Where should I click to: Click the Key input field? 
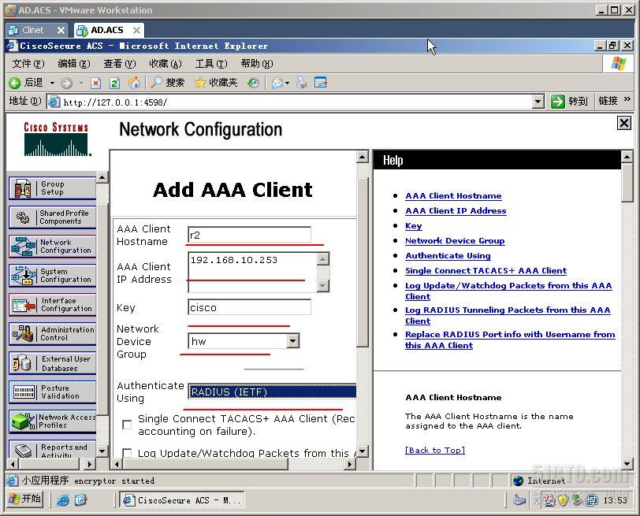(x=249, y=307)
